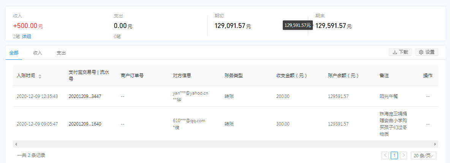
Task: Go to next page arrow
Action: (404, 155)
